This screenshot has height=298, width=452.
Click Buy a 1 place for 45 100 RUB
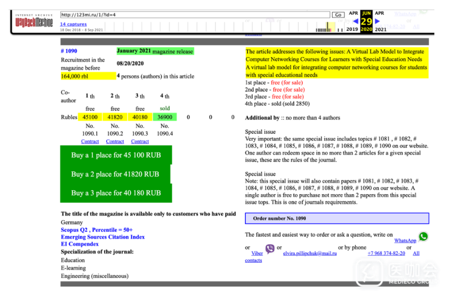tap(116, 155)
